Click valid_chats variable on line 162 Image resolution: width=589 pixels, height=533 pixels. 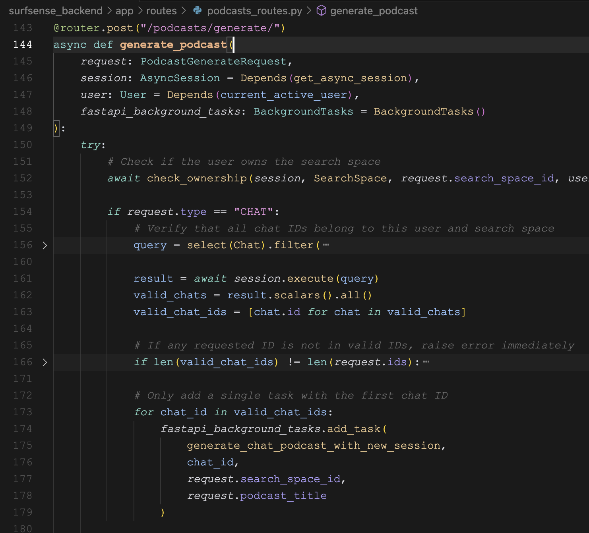(x=170, y=295)
